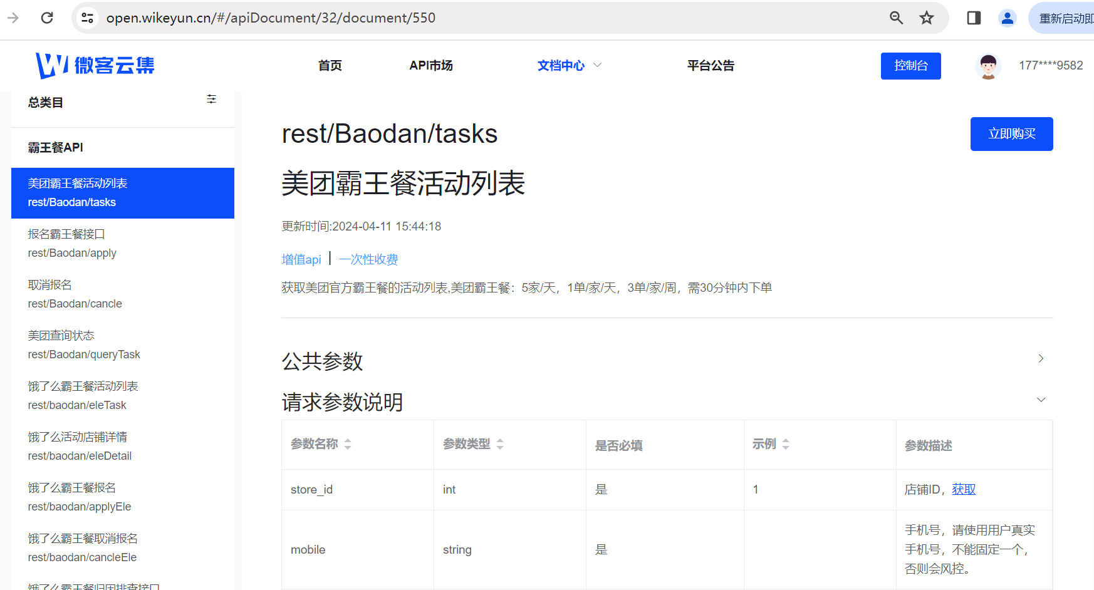Open 美团查询状态 sidebar item
1094x590 pixels.
123,345
